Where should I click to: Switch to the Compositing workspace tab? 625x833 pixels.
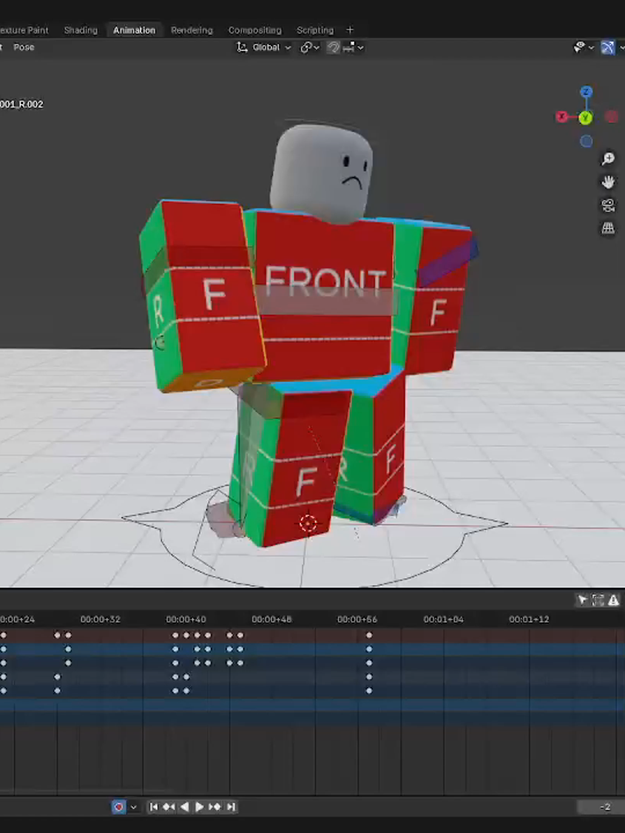(x=255, y=30)
